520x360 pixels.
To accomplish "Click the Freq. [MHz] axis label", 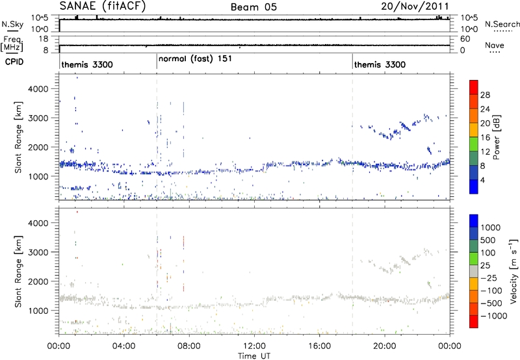I will click(12, 44).
